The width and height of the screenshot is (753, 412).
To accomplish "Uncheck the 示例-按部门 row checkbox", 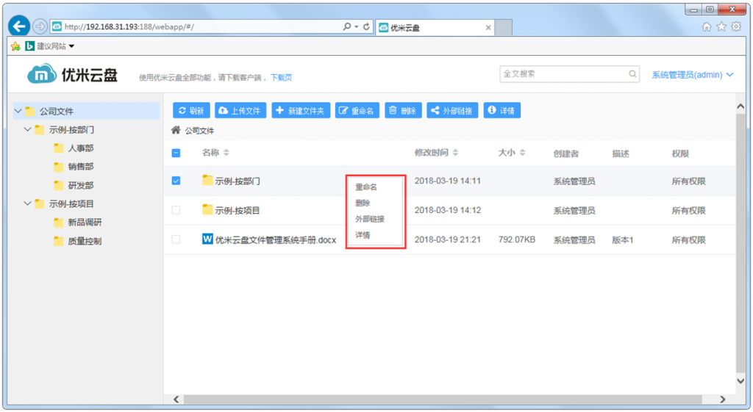I will pyautogui.click(x=176, y=181).
